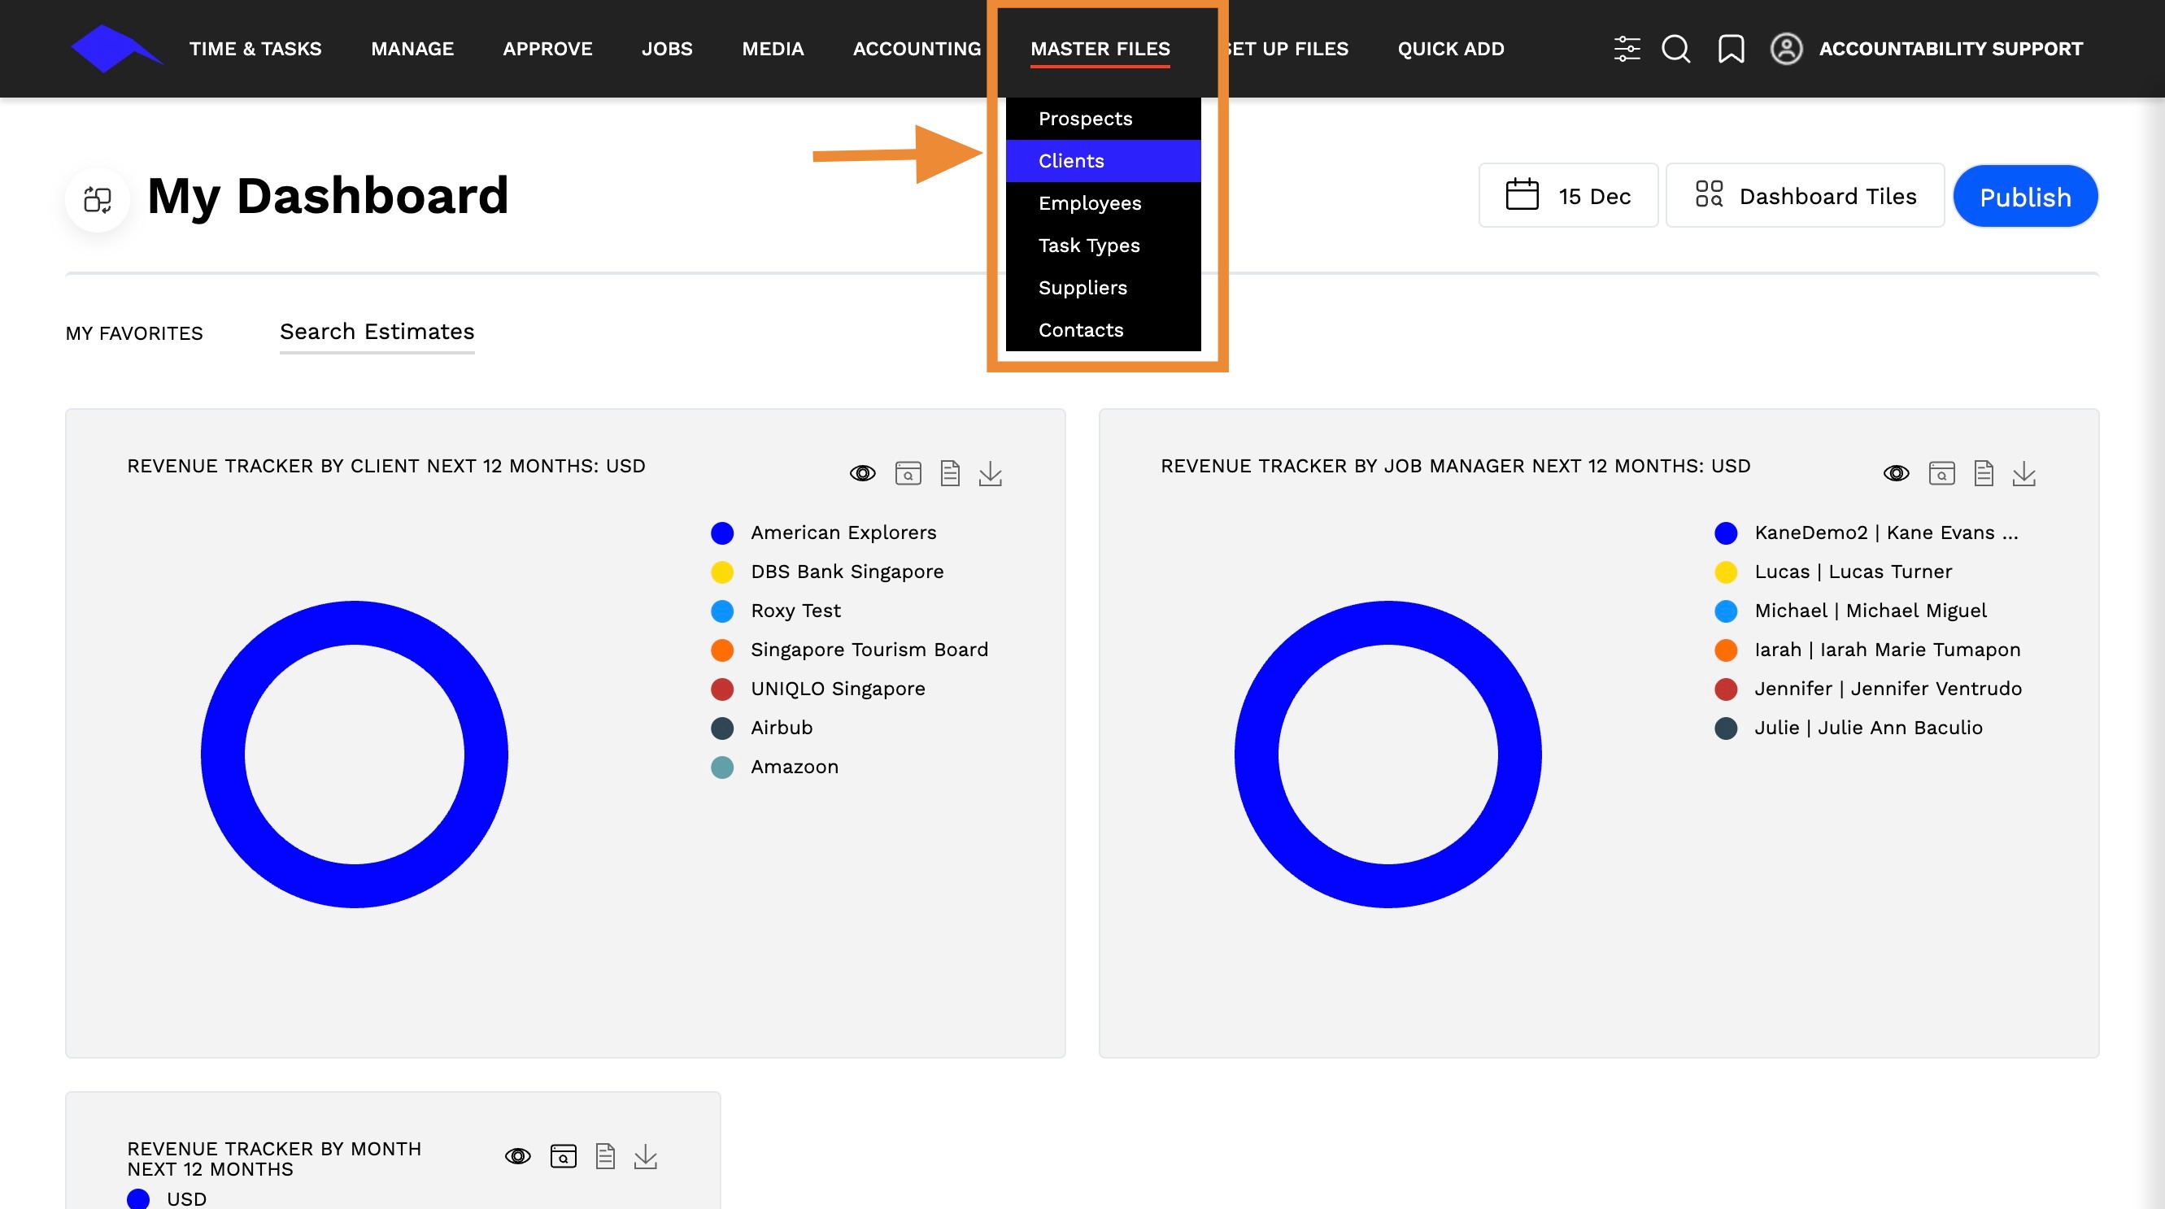This screenshot has height=1209, width=2165.
Task: Click the dashboard swap icon beside My Dashboard
Action: point(98,200)
